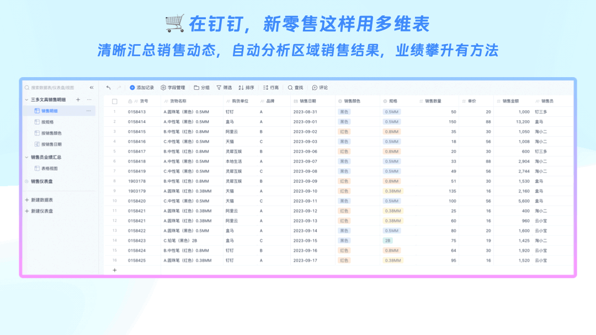The height and width of the screenshot is (335, 596).
Task: Click the undo arrow in toolbar
Action: point(108,88)
